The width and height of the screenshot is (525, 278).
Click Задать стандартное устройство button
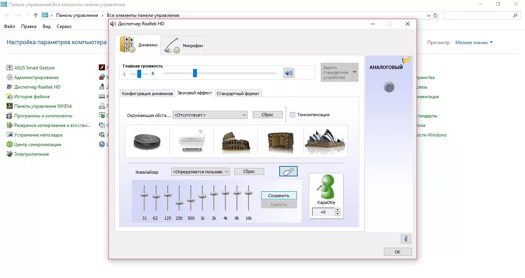336,72
